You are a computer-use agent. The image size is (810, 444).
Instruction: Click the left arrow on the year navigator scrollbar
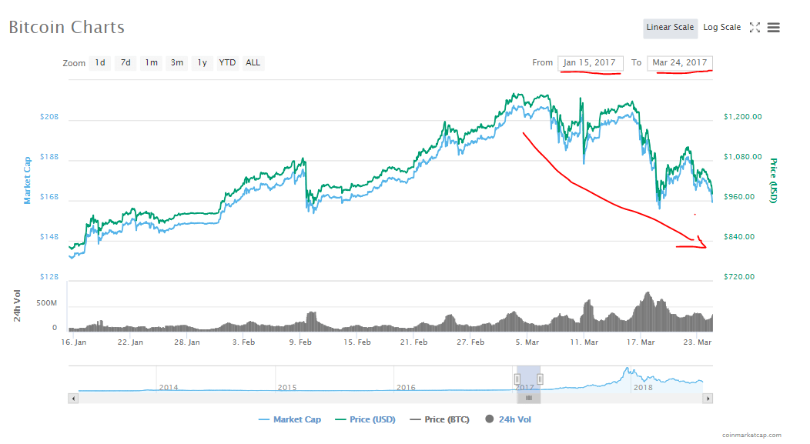pyautogui.click(x=73, y=398)
